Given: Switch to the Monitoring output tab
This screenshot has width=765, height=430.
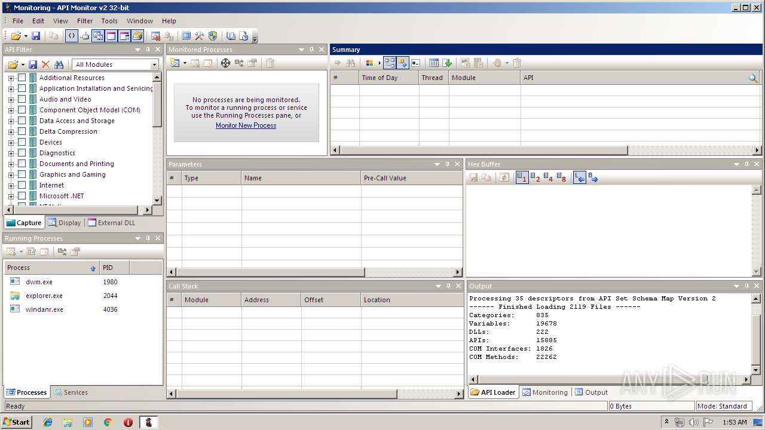Looking at the screenshot, I should [545, 392].
